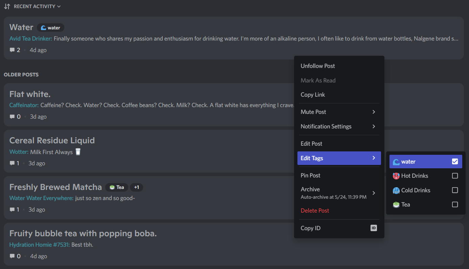469x269 pixels.
Task: Click the ID badge icon beside Copy ID
Action: point(374,228)
